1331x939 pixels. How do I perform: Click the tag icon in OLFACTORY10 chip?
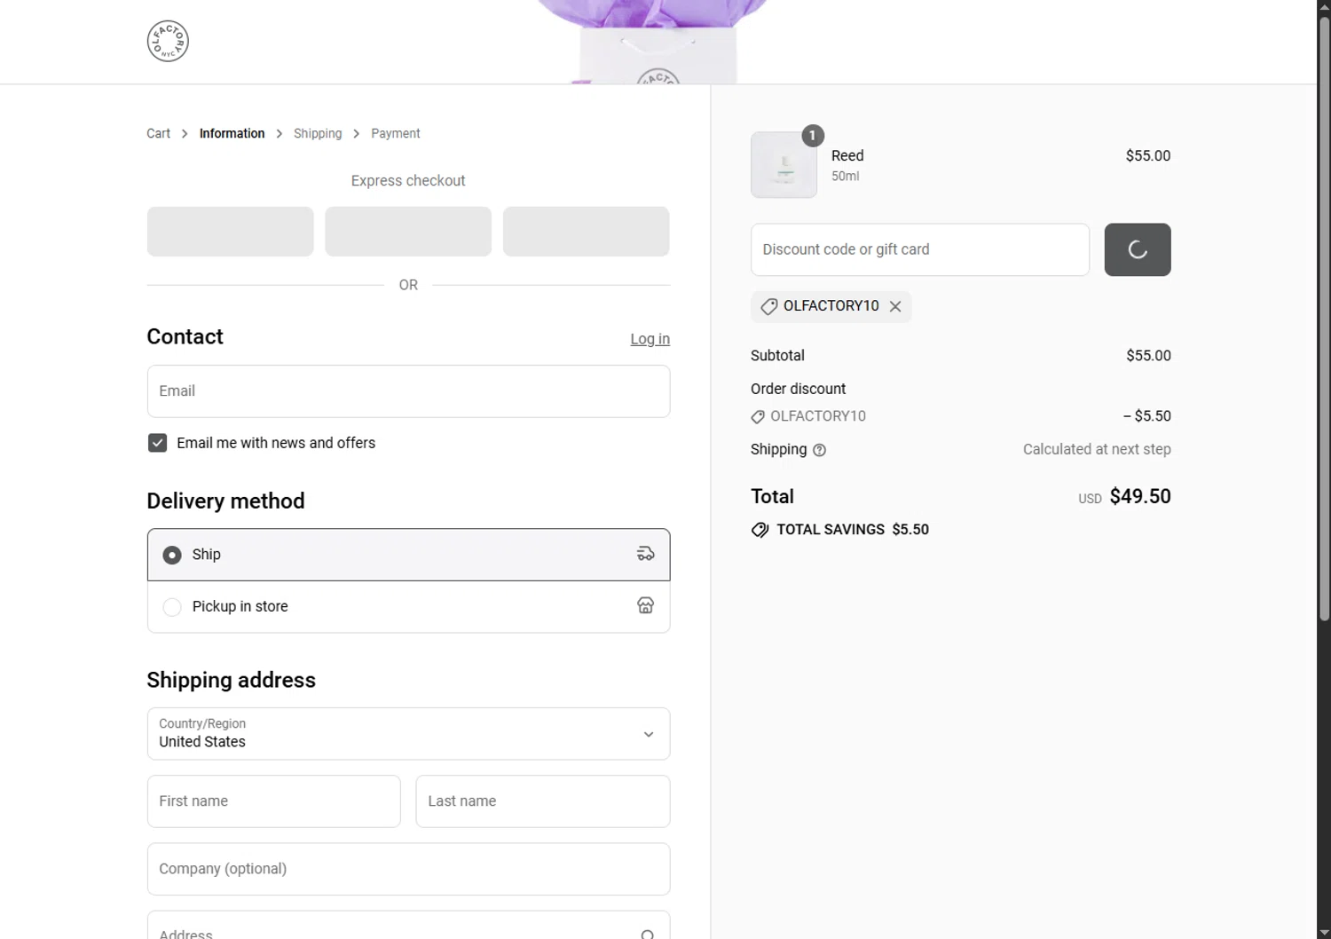[768, 306]
